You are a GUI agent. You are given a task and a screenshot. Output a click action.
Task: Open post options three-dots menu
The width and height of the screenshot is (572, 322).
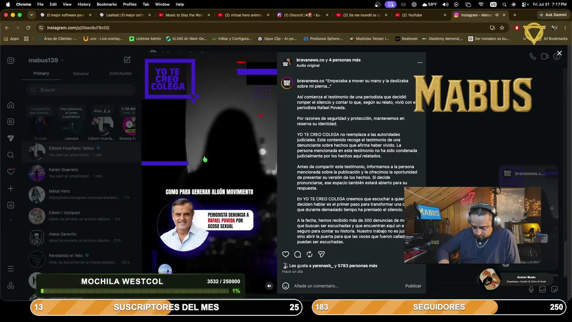420,63
